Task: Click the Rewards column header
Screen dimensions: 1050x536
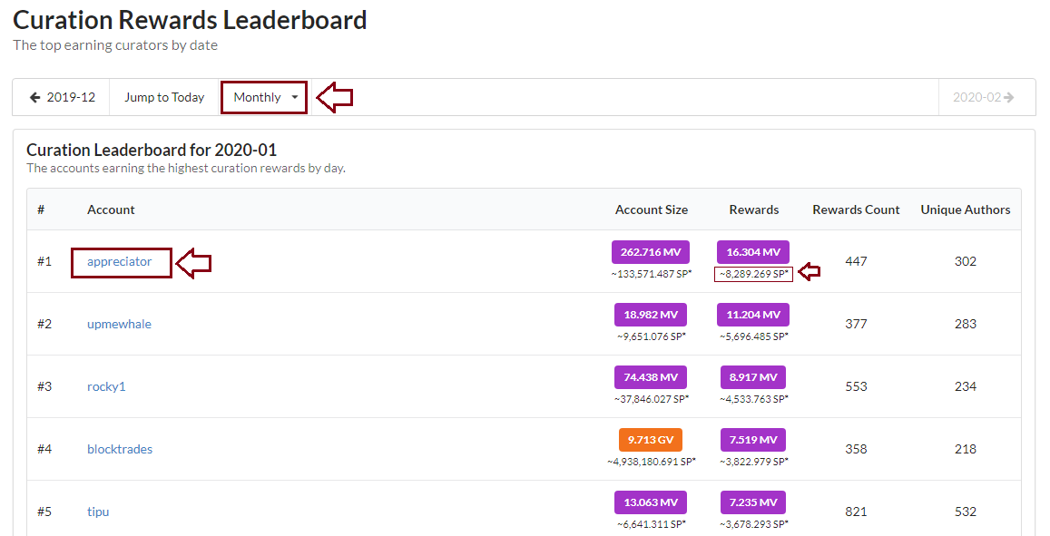Action: tap(754, 210)
